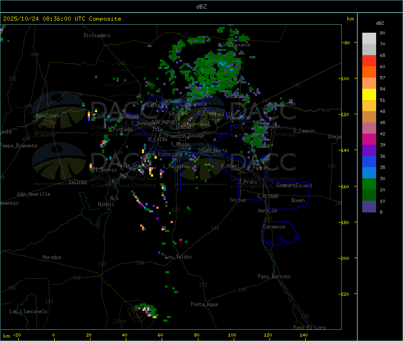Screen dimensions: 403x341
Task: Click the L_Malvinas map label
Action: pos(176,166)
